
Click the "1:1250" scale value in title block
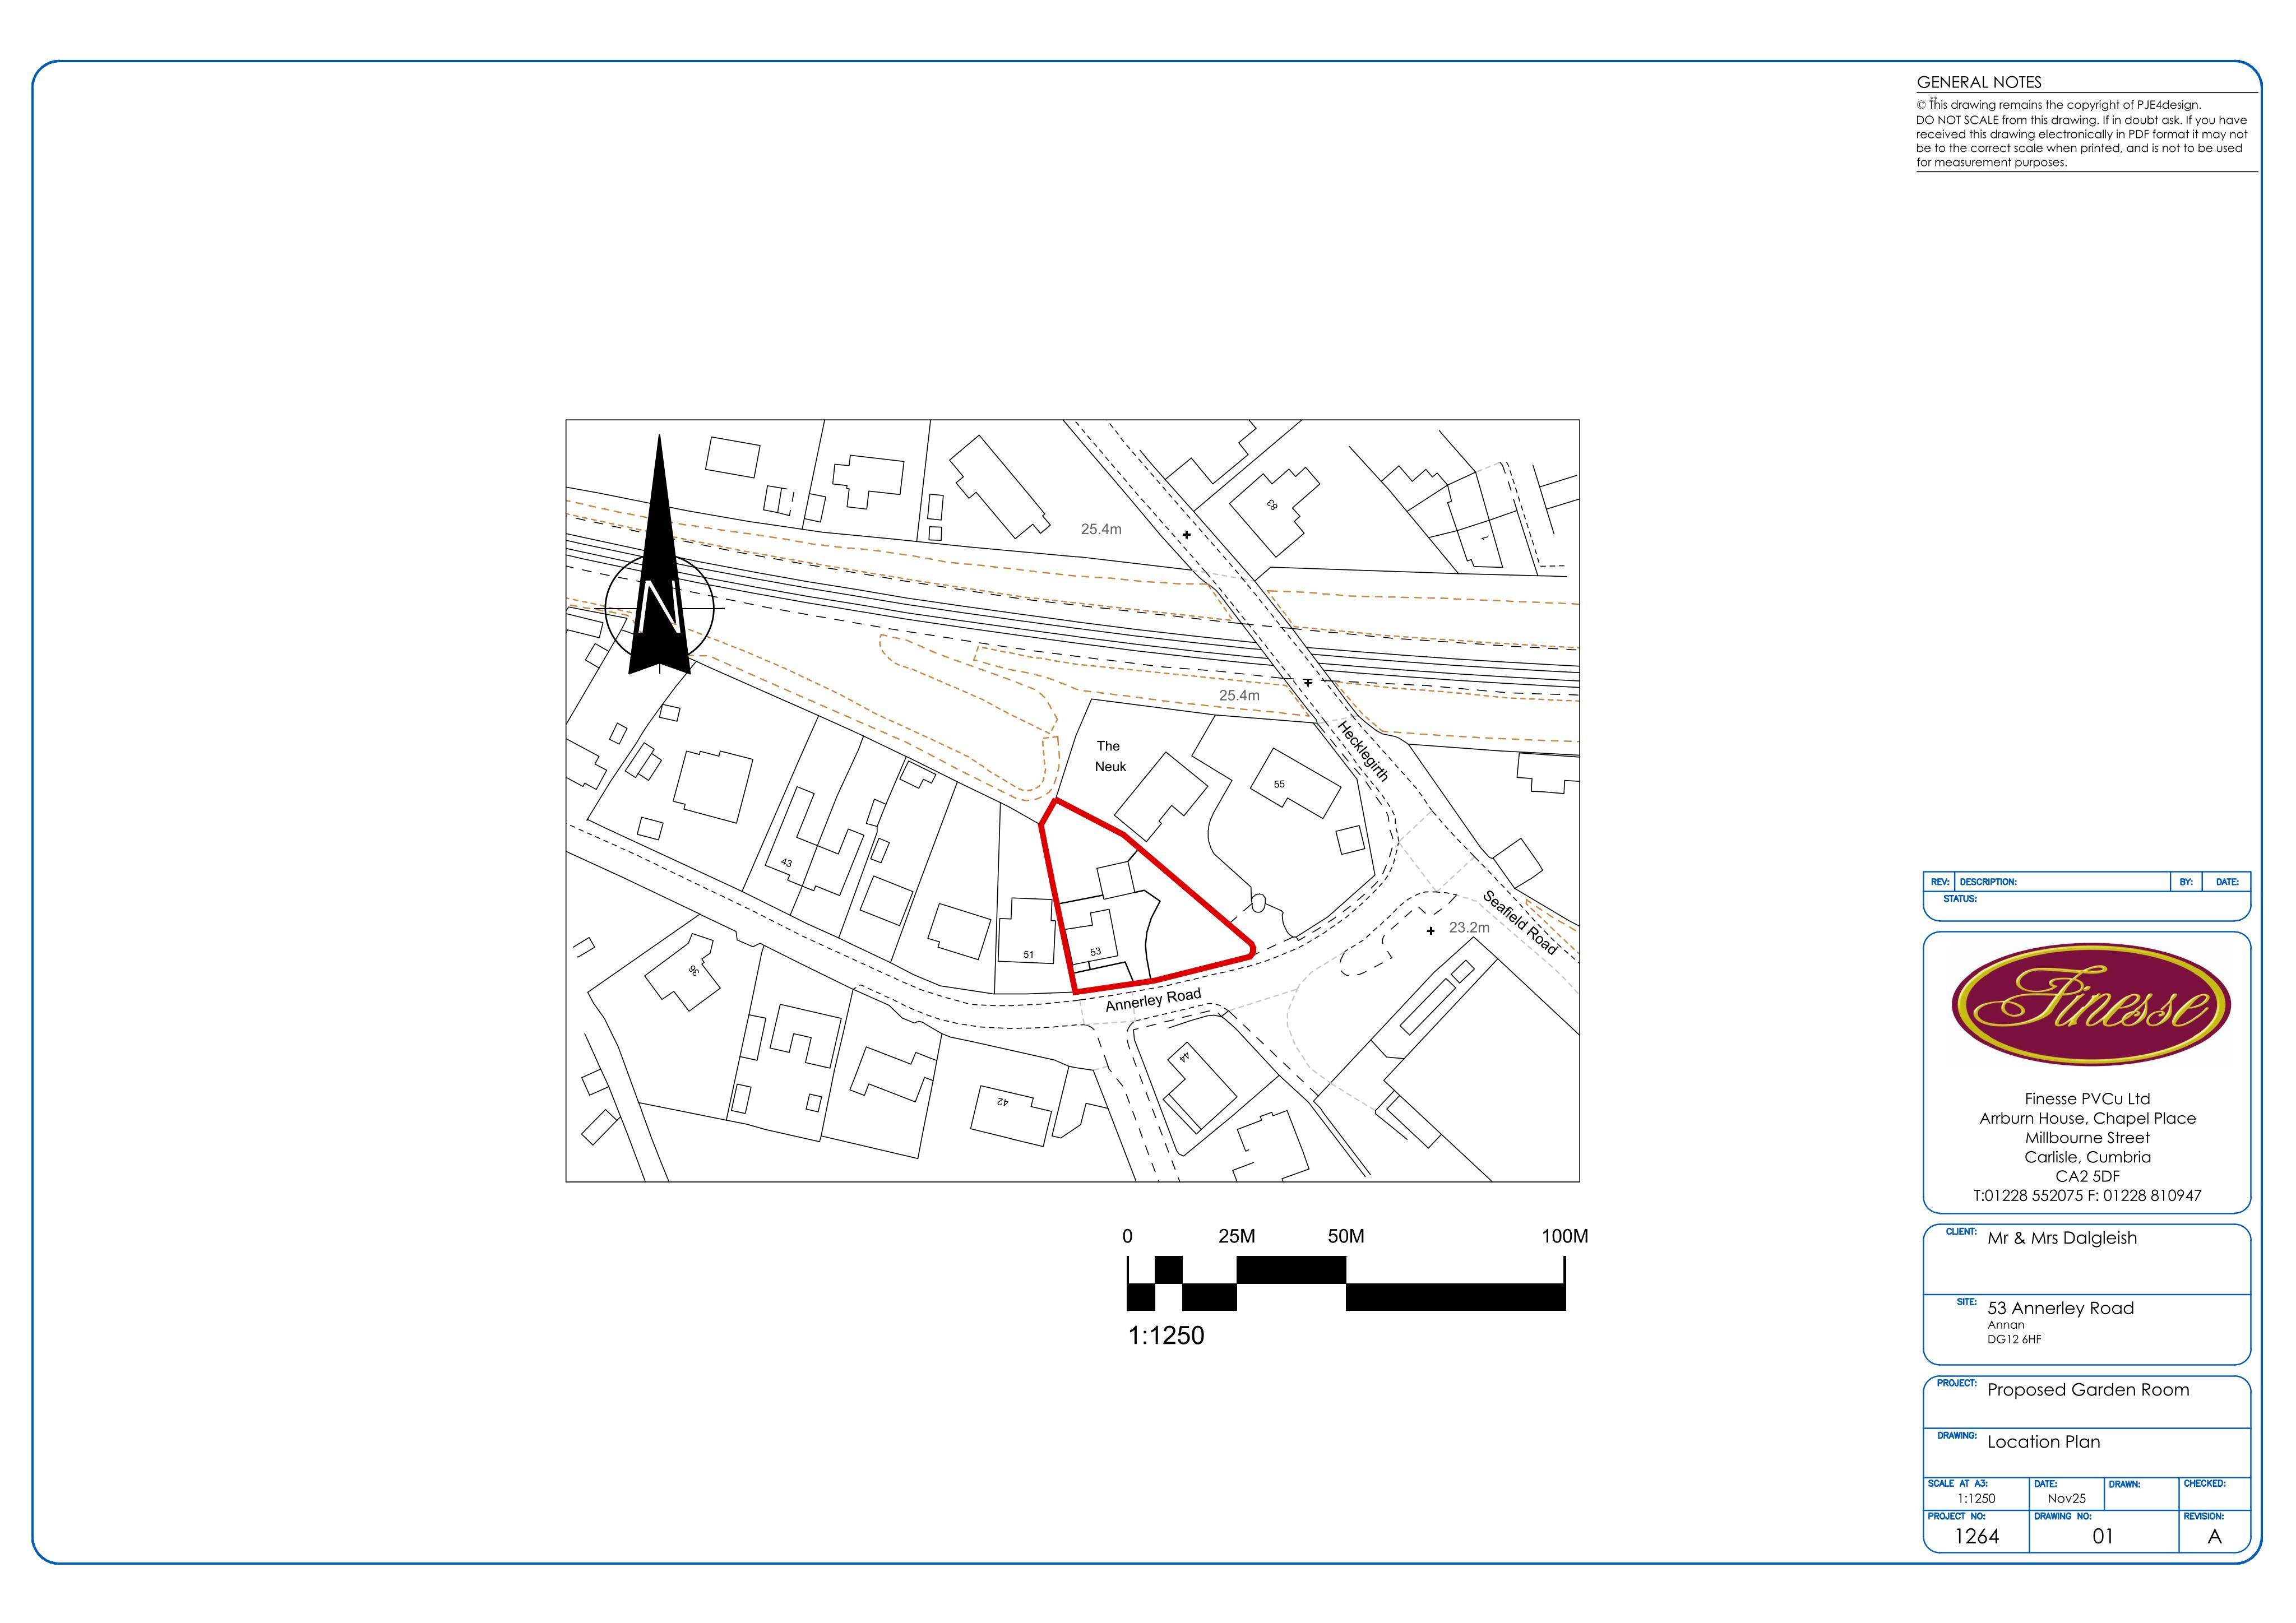pos(1976,1499)
